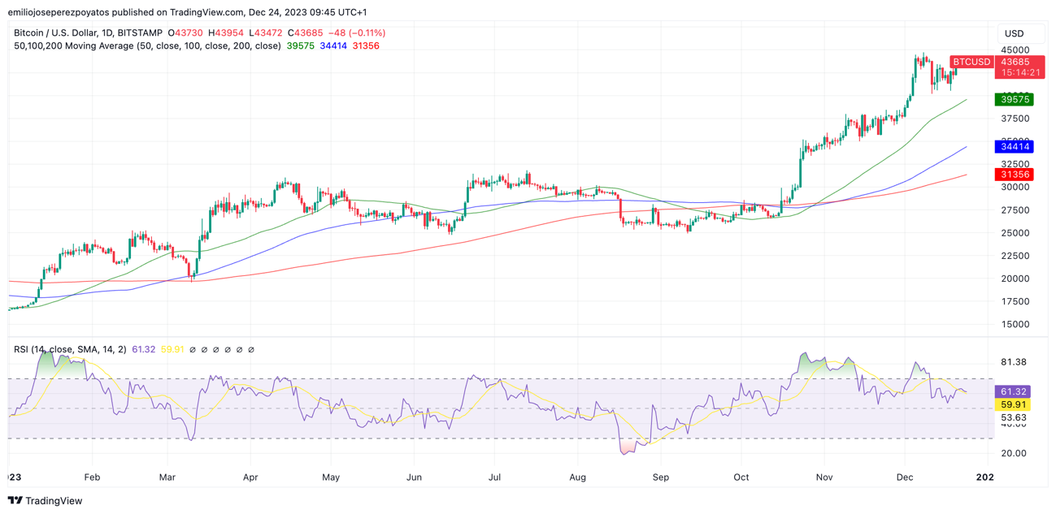Click the blue 34414 moving average price tag

[1014, 146]
